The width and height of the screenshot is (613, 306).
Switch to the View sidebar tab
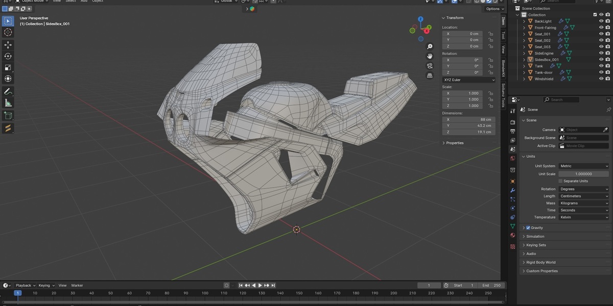pos(503,49)
